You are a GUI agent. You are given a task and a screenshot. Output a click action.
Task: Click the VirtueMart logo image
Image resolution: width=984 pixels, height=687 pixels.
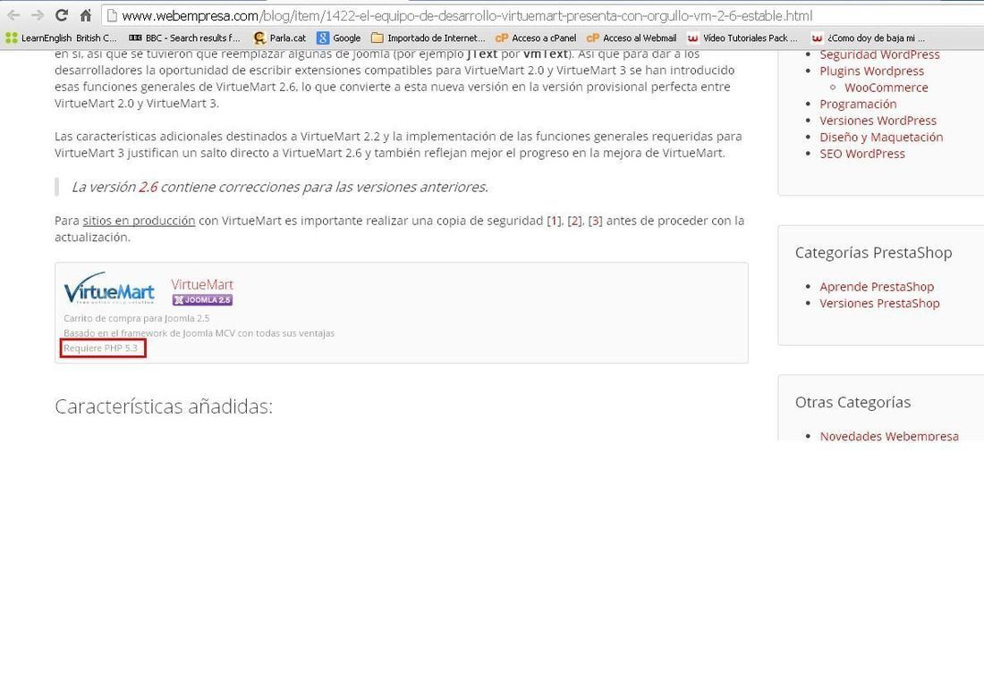[x=109, y=289]
